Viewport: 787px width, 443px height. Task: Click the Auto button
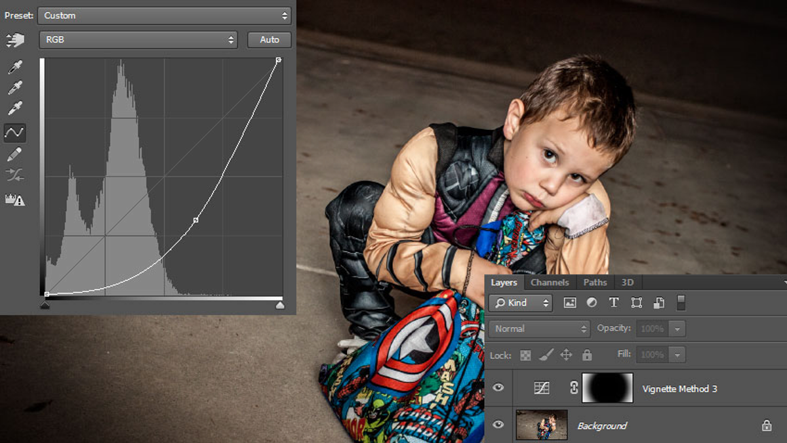pos(269,39)
